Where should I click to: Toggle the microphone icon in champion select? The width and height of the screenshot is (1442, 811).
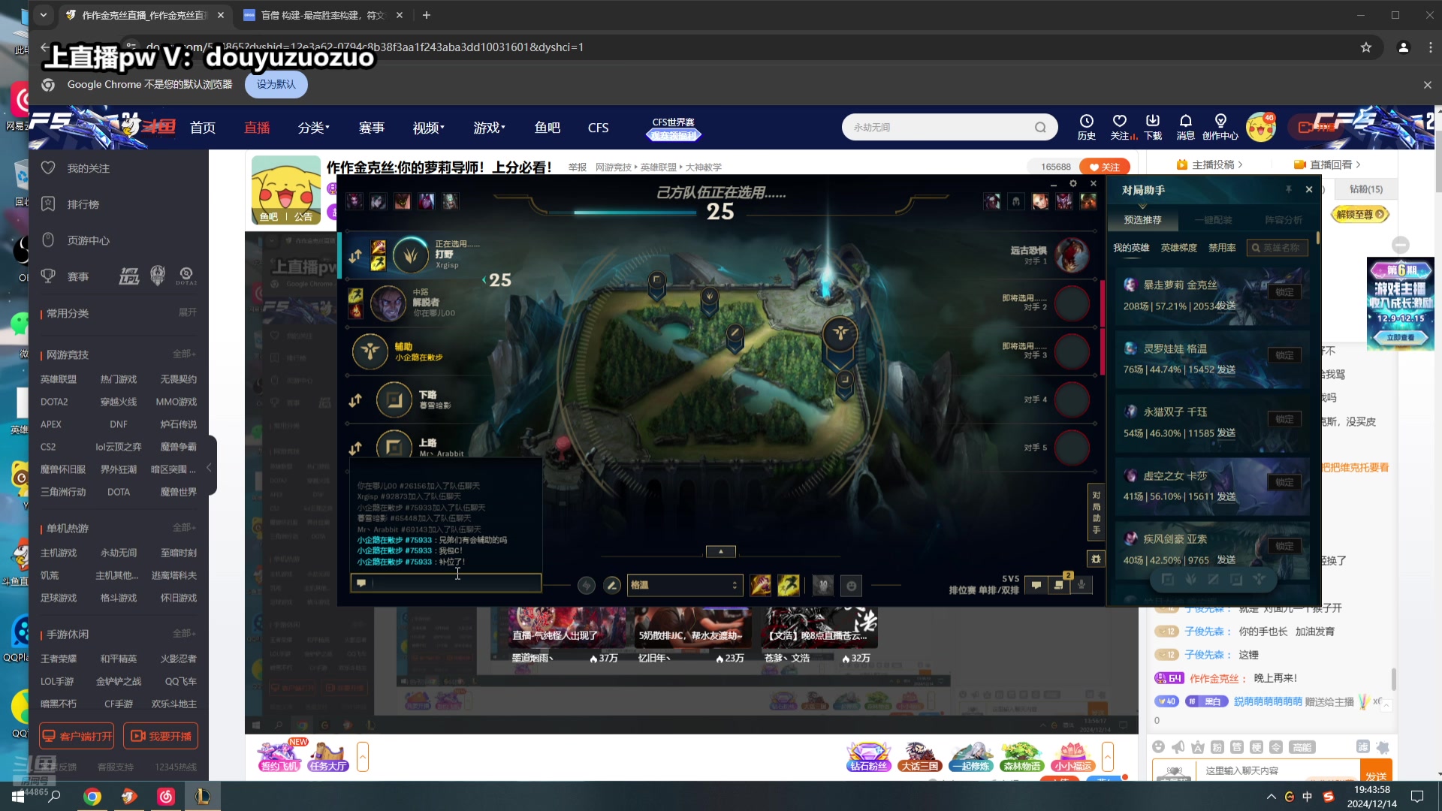coord(1081,584)
